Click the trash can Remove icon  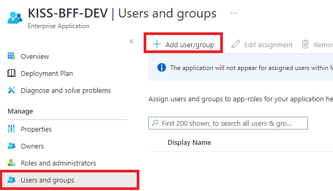305,44
